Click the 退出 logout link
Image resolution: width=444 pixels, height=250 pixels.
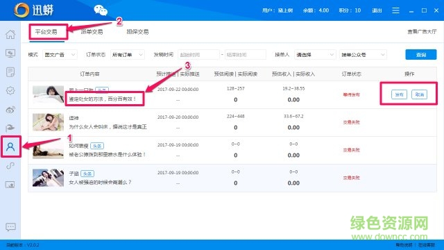[377, 10]
